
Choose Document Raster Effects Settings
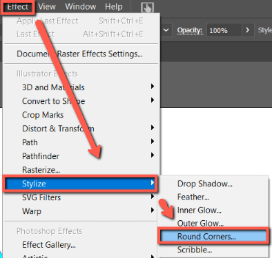tap(79, 54)
